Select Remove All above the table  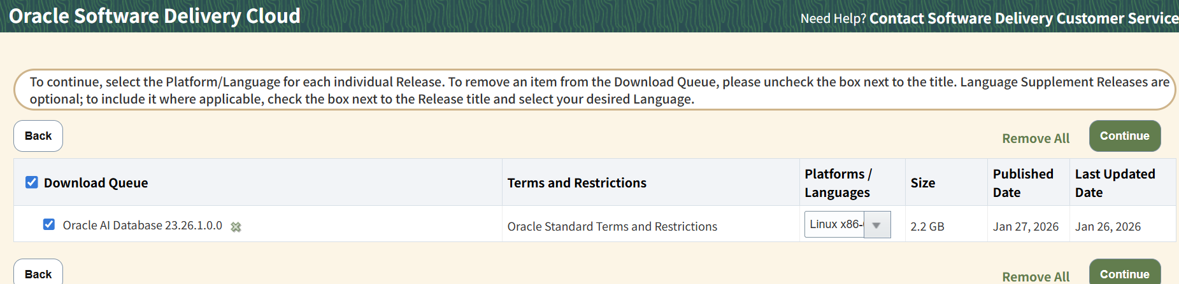click(x=1036, y=139)
